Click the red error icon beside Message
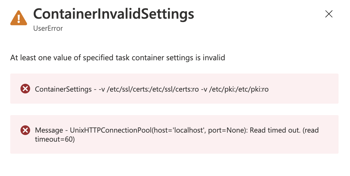The height and width of the screenshot is (176, 350). tap(25, 130)
